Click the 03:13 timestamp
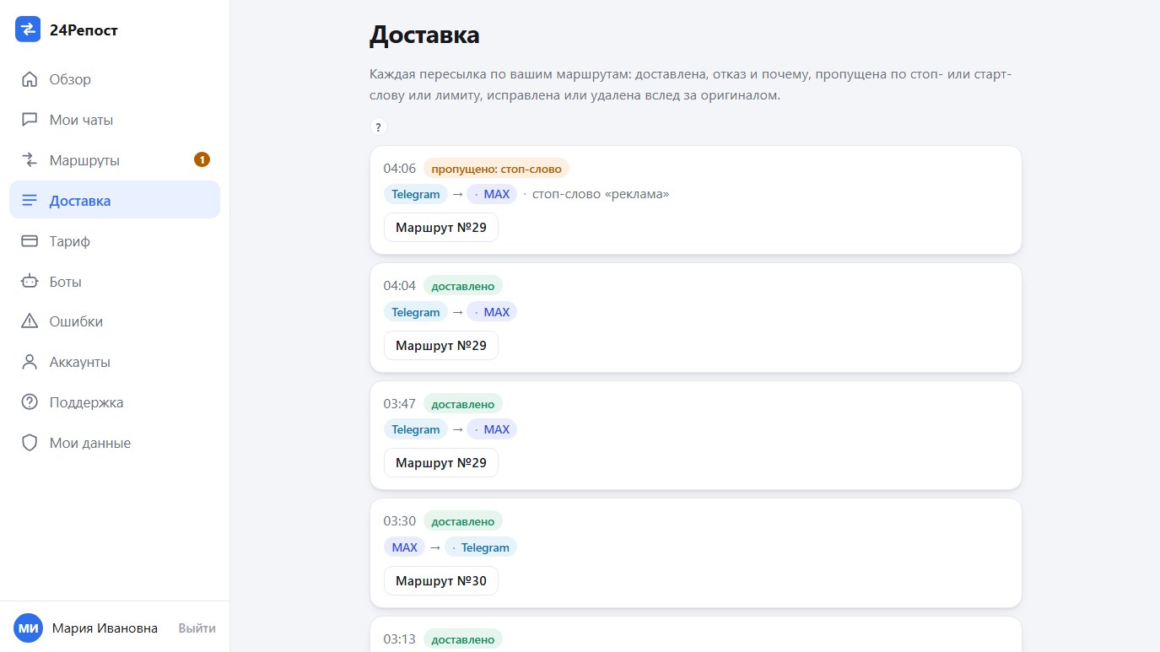The width and height of the screenshot is (1160, 652). 400,639
